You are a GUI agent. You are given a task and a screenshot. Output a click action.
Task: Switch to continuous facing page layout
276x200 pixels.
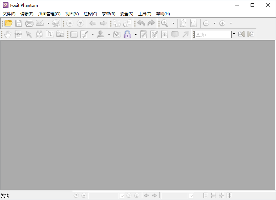(229, 195)
